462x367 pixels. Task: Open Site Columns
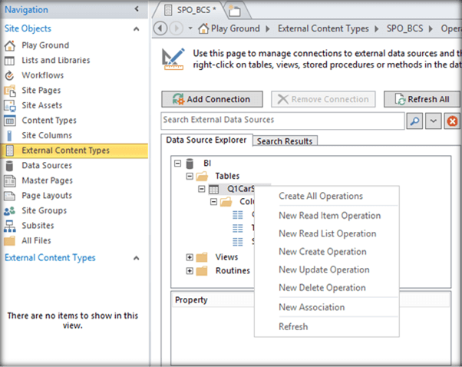coord(47,135)
